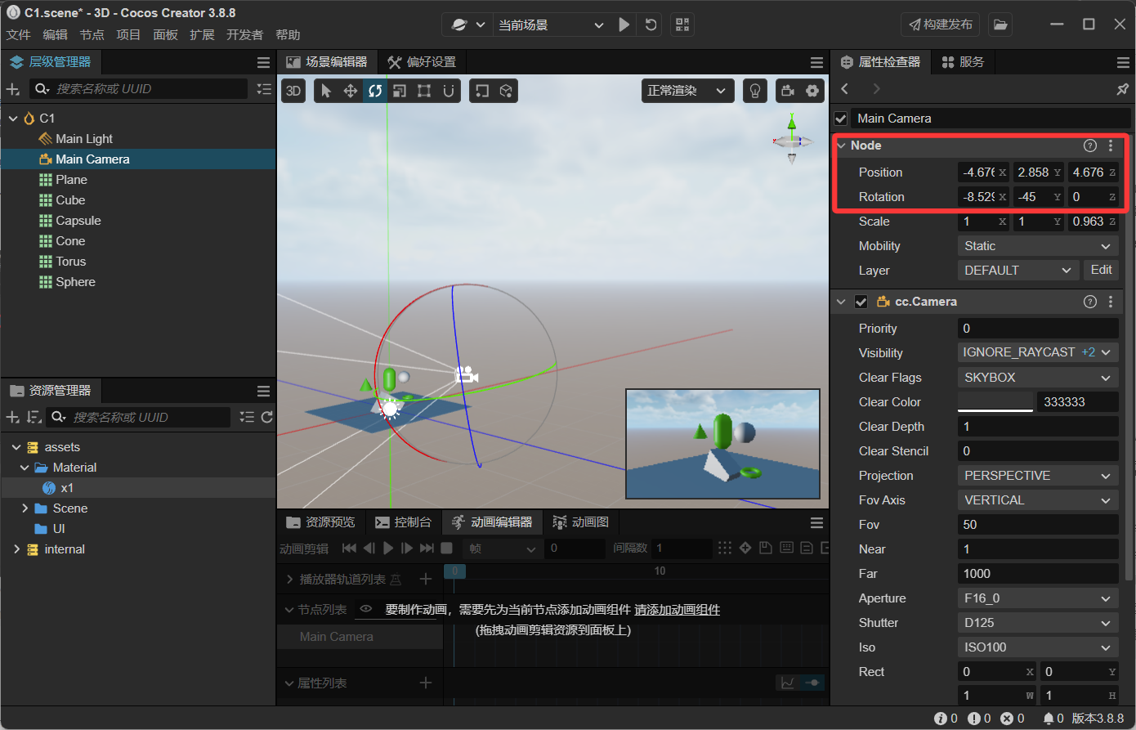The image size is (1136, 730).
Task: Switch to the 服务 tab
Action: [963, 62]
